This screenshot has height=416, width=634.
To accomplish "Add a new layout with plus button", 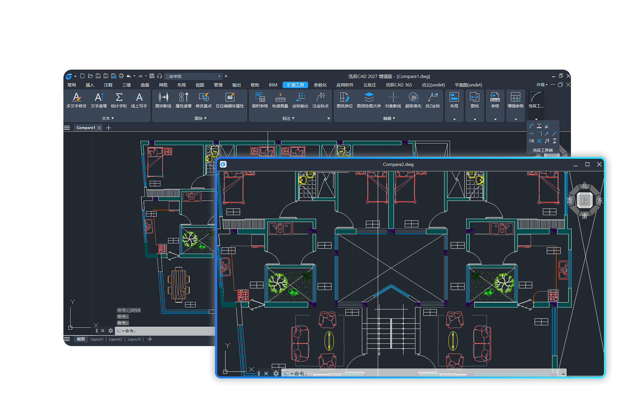I will coord(150,339).
